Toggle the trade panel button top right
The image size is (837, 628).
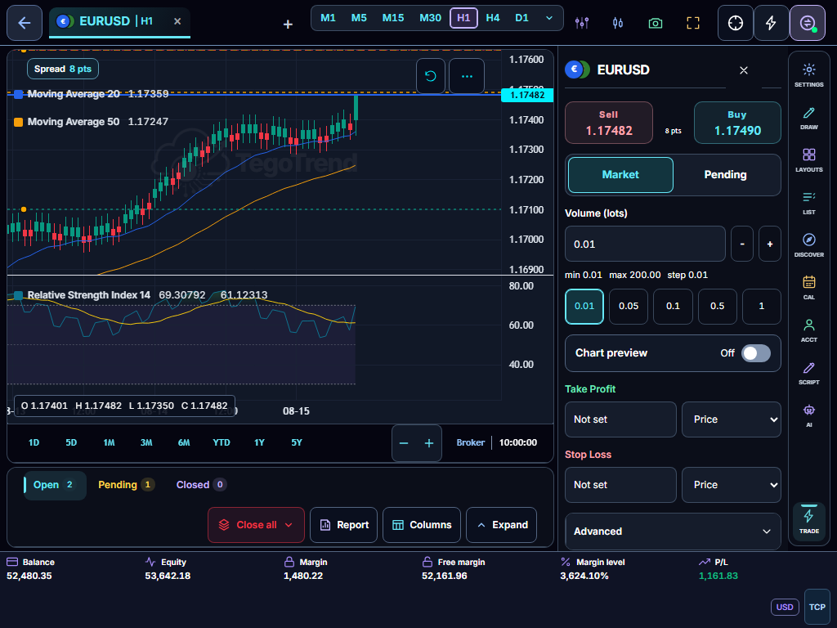click(x=808, y=23)
